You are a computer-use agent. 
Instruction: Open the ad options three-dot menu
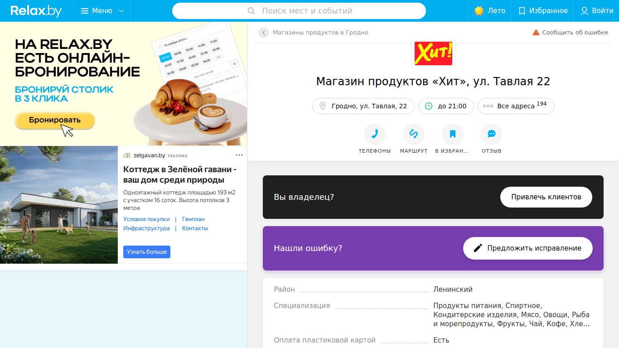[x=239, y=155]
